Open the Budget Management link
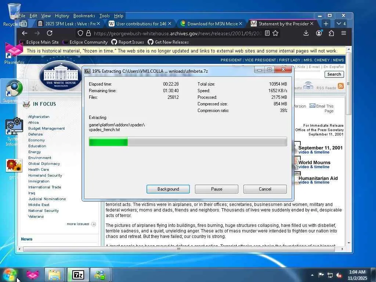The width and height of the screenshot is (376, 282). tap(47, 128)
